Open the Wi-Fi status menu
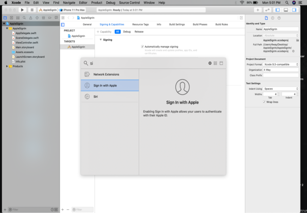 [242, 2]
